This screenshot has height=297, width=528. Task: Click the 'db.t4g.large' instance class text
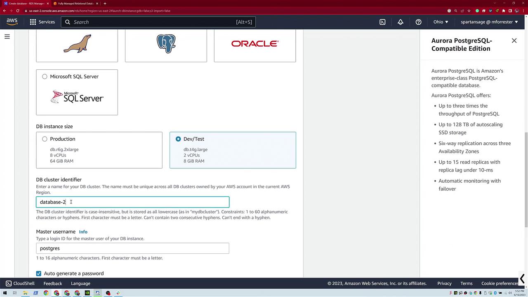[196, 149]
